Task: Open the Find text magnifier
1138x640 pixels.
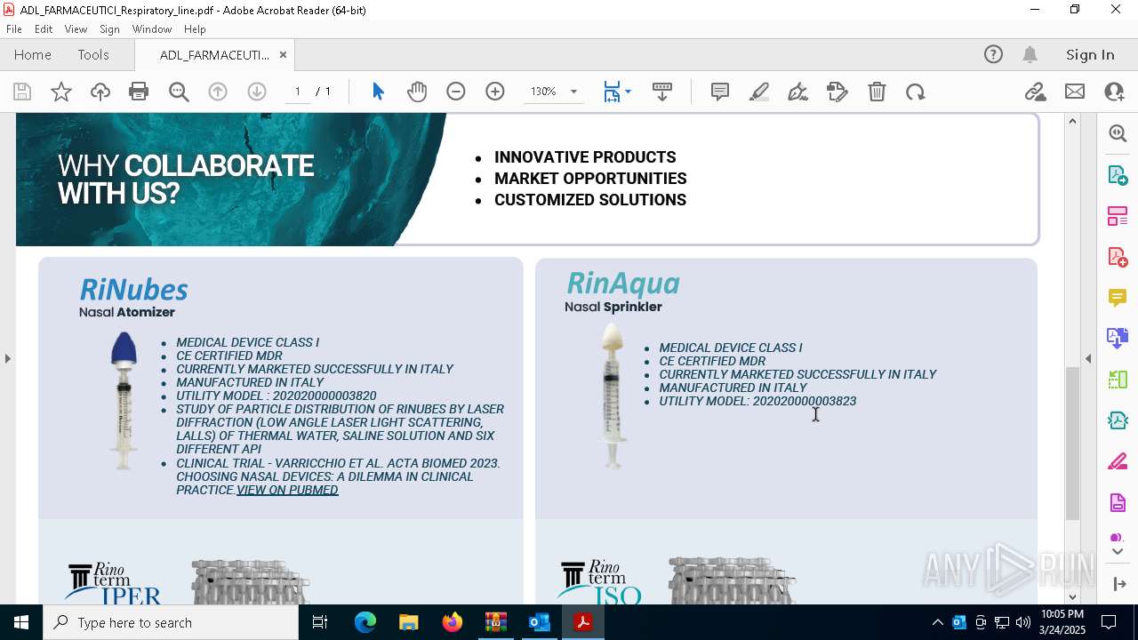Action: (x=179, y=92)
